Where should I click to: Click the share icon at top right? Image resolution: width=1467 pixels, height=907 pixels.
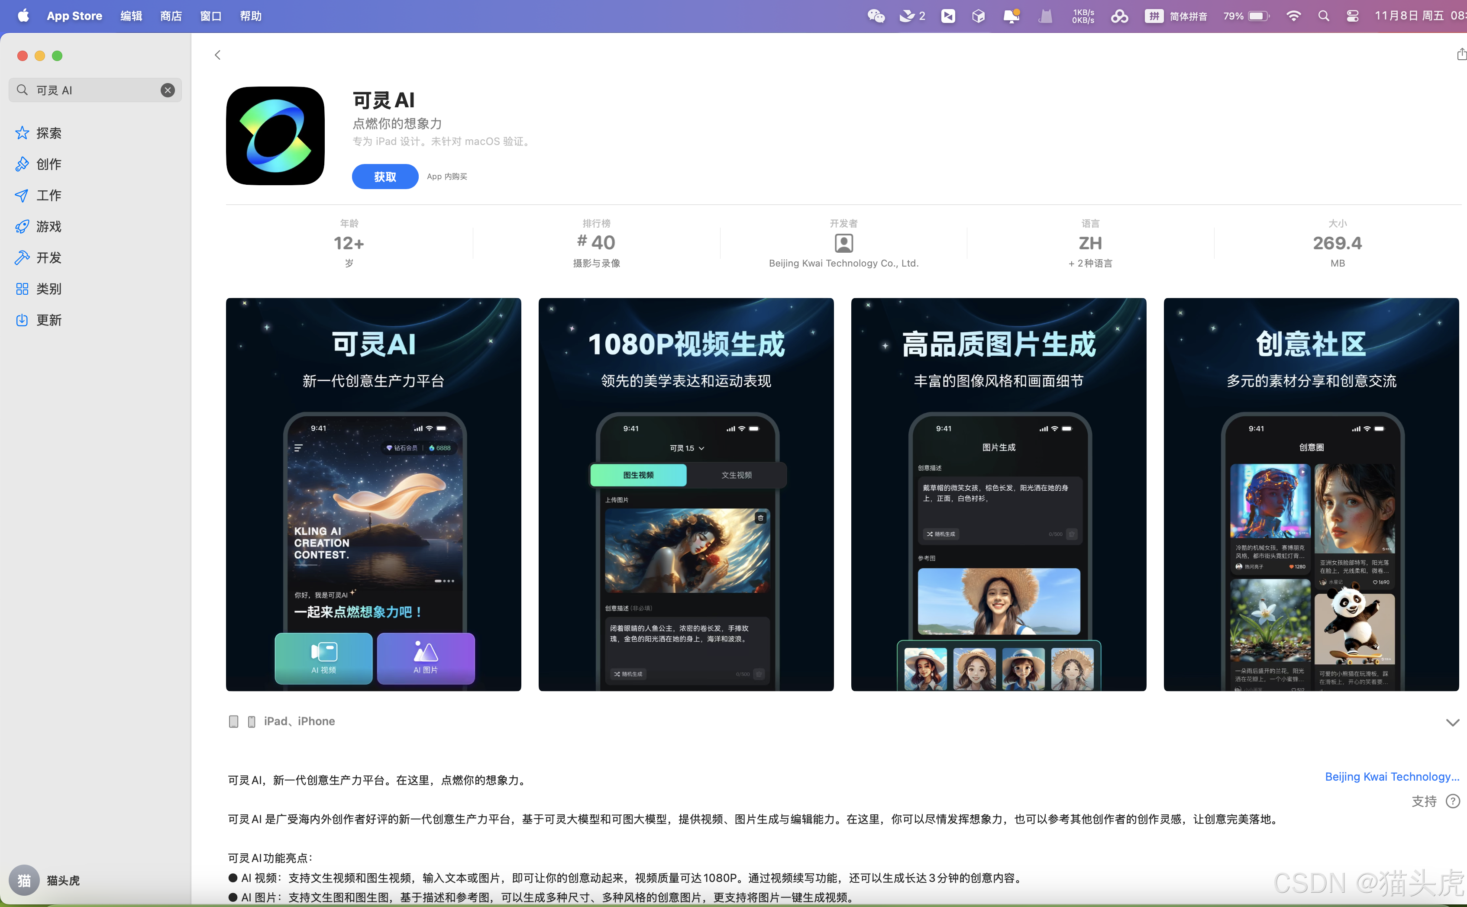click(x=1461, y=55)
